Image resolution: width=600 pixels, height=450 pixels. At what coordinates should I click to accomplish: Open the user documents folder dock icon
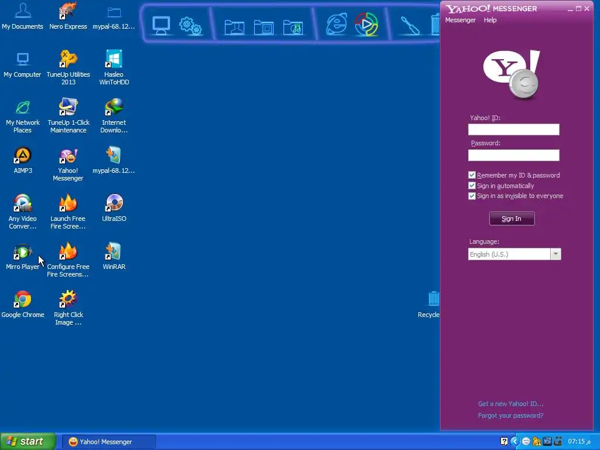click(234, 27)
